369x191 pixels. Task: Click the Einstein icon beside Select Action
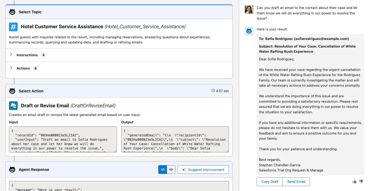click(12, 91)
